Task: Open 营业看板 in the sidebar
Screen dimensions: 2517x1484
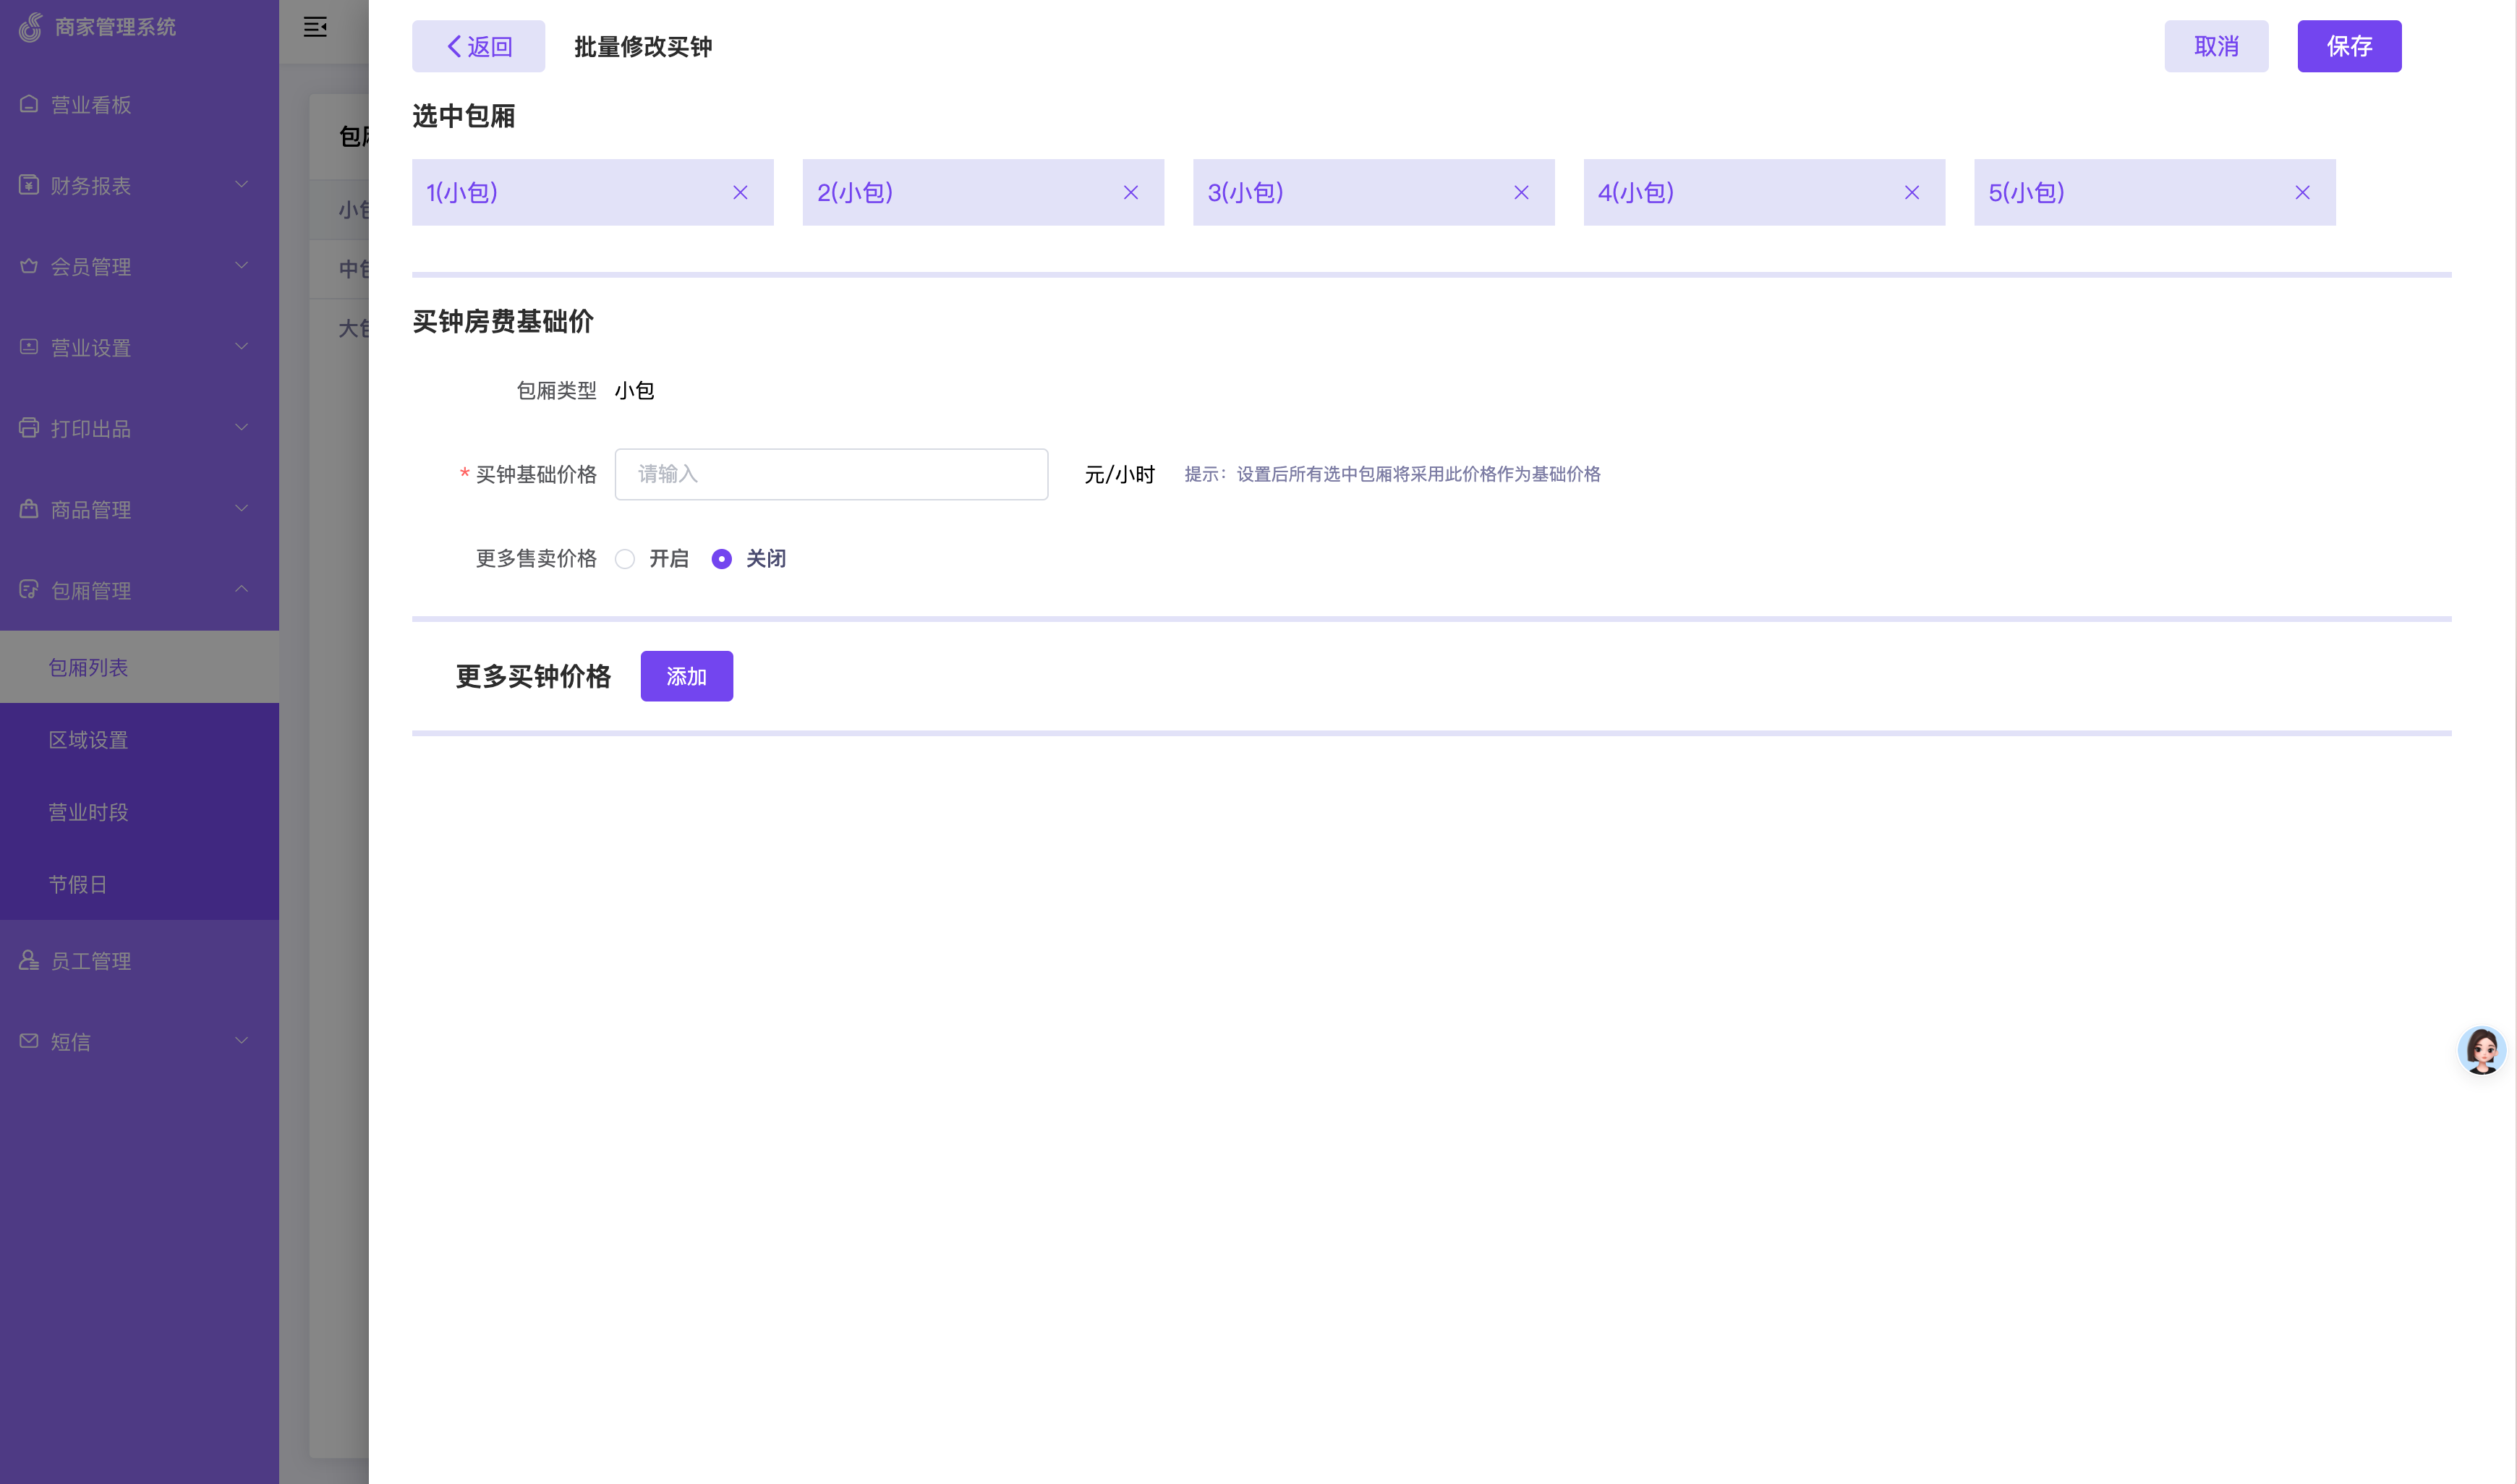Action: click(139, 105)
